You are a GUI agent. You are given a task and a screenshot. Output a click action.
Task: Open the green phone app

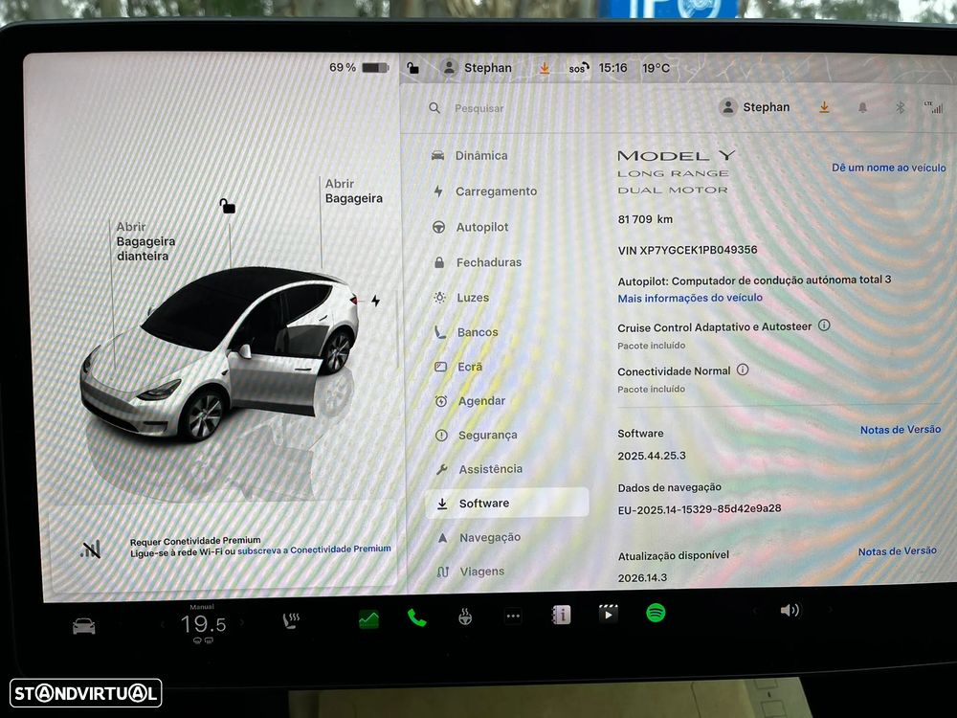(417, 617)
